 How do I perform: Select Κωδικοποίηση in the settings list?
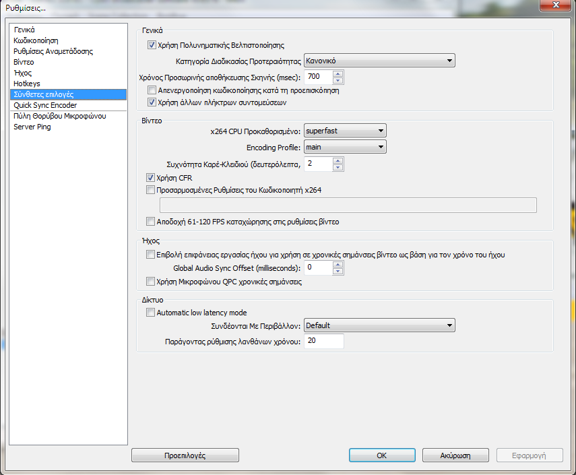click(68, 40)
